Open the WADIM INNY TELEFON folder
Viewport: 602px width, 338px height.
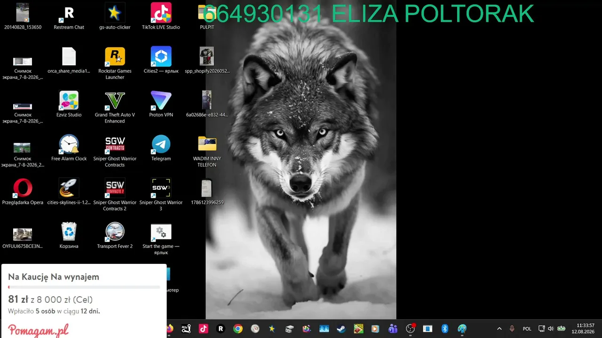(207, 151)
